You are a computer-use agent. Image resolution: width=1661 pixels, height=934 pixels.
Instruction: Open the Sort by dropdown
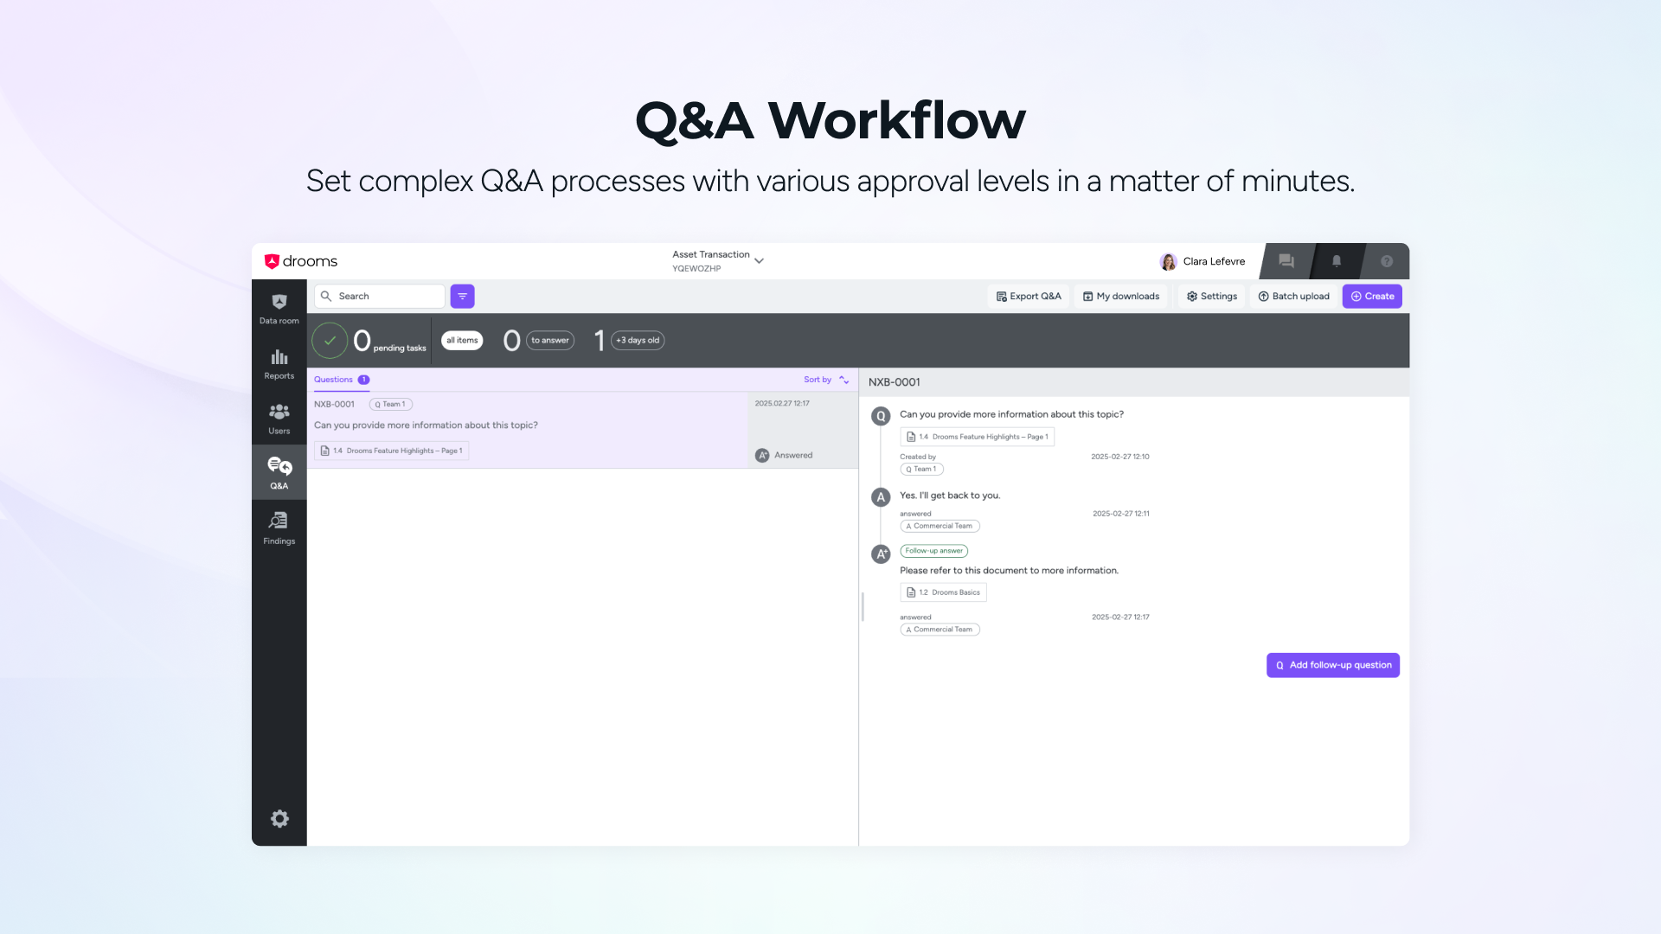(825, 380)
